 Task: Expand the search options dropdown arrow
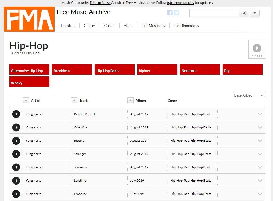coord(255,13)
